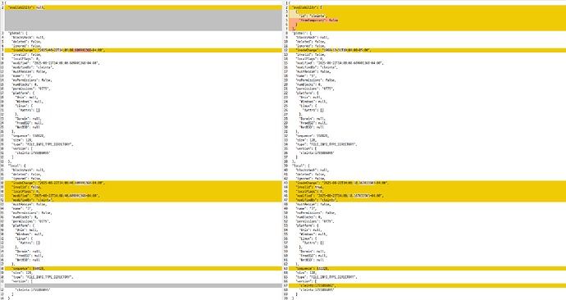Select highlighted "inodeChange" line 12 in right pane
Viewport: 566px width, 300px height.
[427, 51]
